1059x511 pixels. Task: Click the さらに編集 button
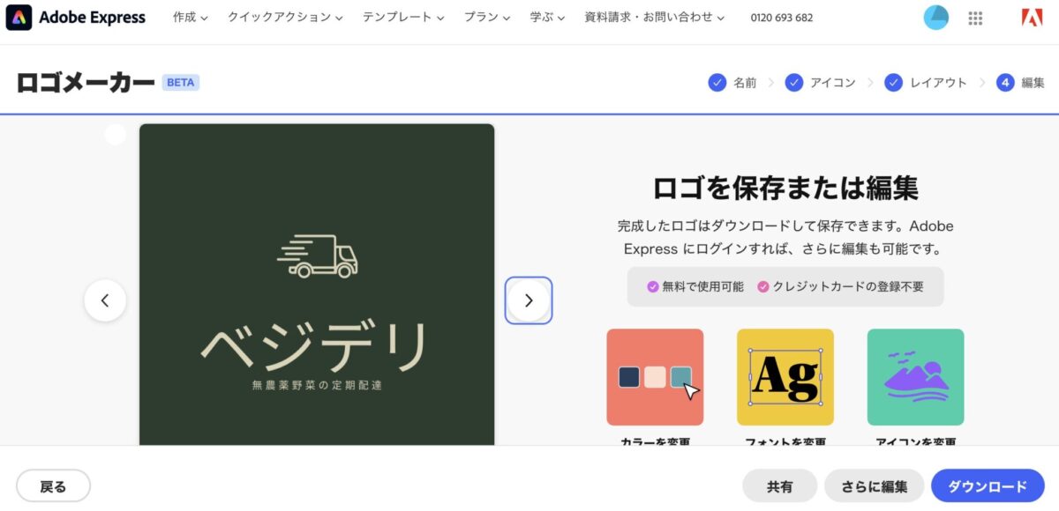coord(874,486)
